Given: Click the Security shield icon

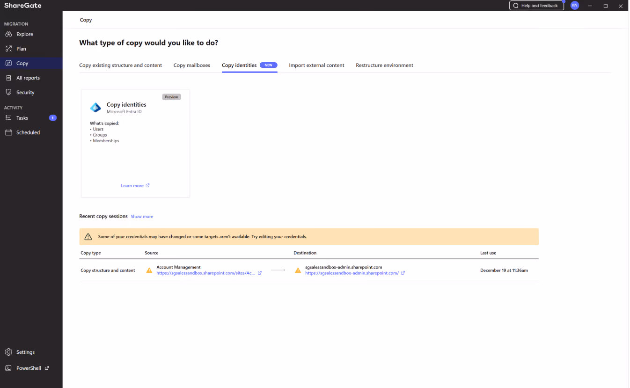Looking at the screenshot, I should point(8,92).
